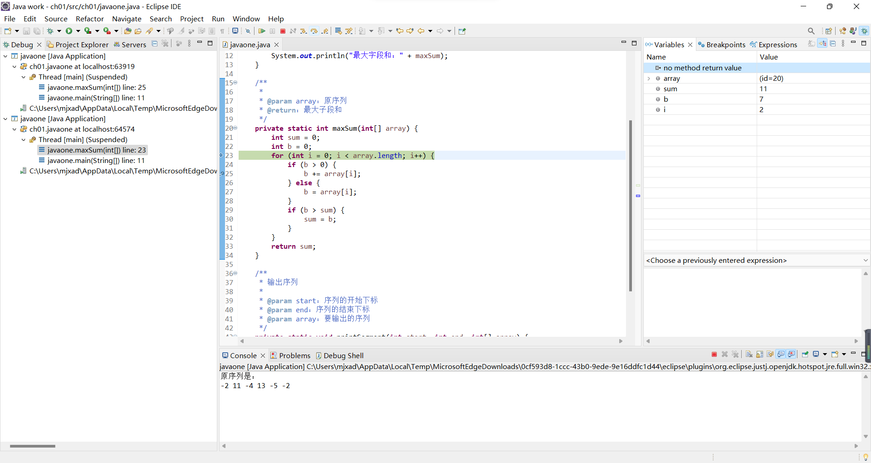Open the Search magnifier in top right

pos(811,31)
